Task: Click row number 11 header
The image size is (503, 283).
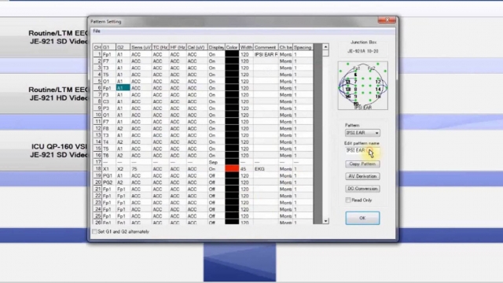Action: [97, 122]
